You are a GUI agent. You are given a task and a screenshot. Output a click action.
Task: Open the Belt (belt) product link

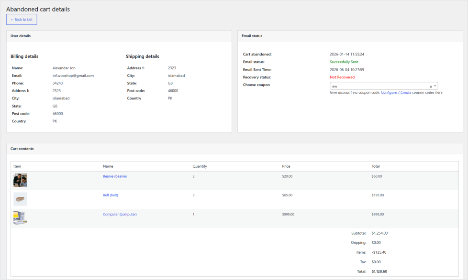click(111, 195)
